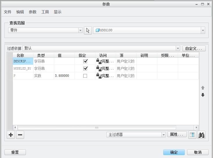Click horizontal scrollbar right arrow

click(196, 127)
